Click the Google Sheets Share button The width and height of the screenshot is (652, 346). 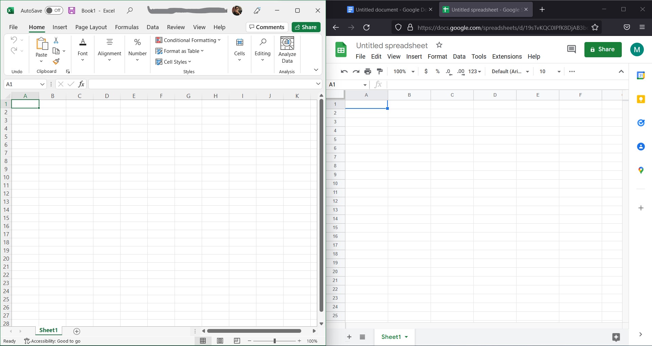tap(603, 49)
